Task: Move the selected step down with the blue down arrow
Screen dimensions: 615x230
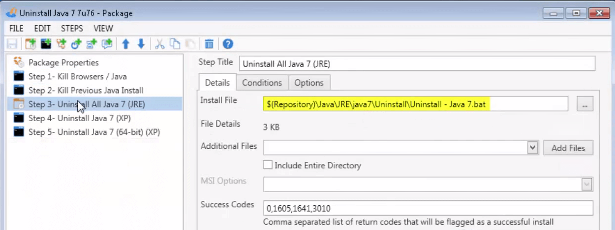Action: click(x=141, y=44)
